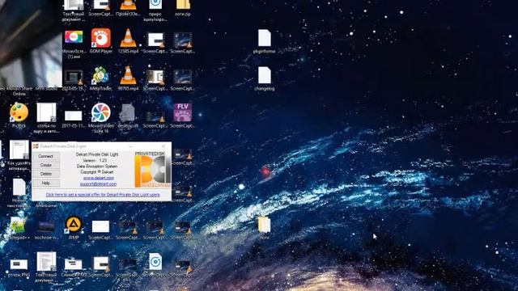Select the desktop.ini file icon
Viewport: 518px width, 291px height.
[128, 116]
